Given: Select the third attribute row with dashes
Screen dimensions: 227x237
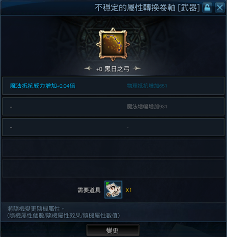Looking at the screenshot, I should pos(113,127).
